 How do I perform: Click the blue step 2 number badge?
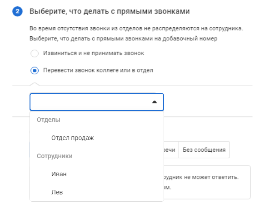17,11
